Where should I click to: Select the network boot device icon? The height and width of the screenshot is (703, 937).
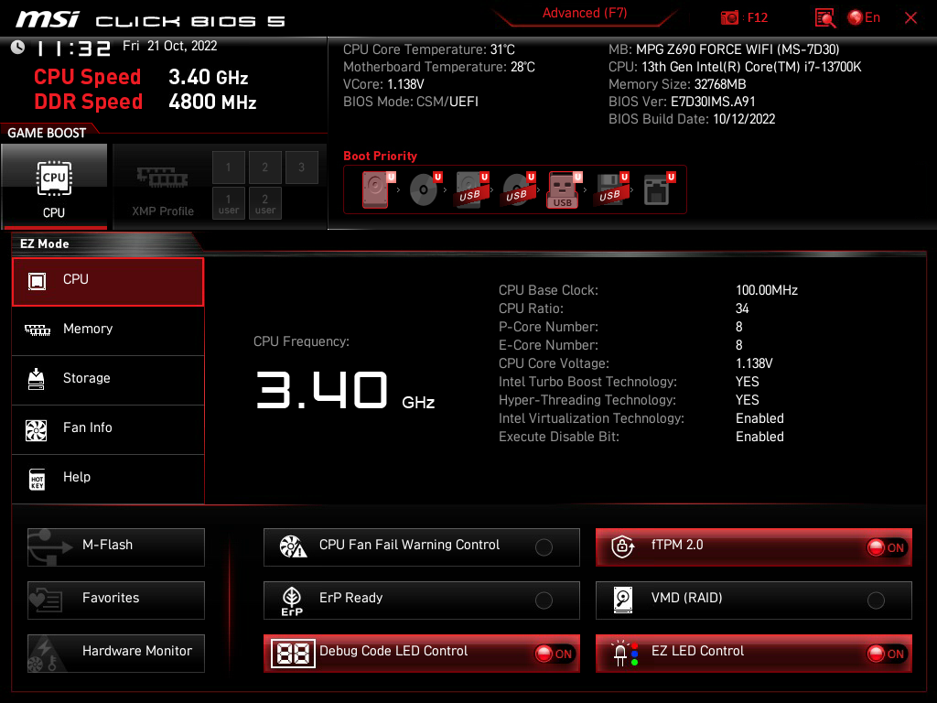[657, 189]
